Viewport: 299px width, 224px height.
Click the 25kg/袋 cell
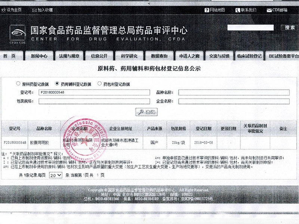[179, 143]
